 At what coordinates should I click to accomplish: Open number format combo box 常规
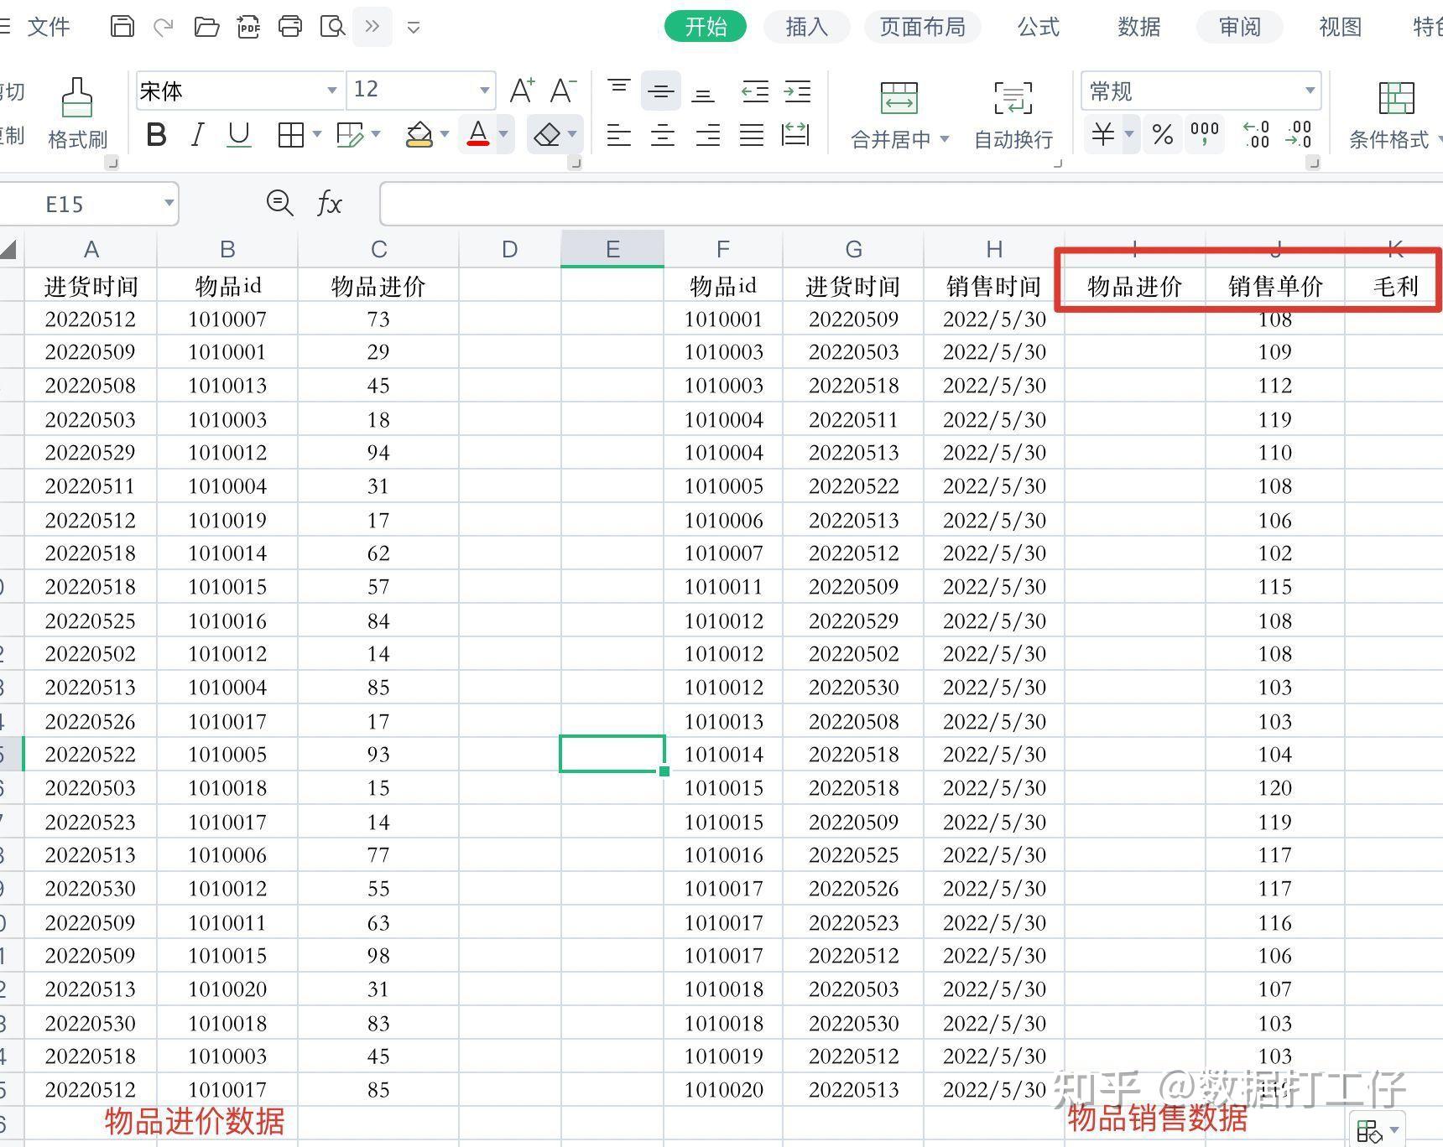pyautogui.click(x=1201, y=91)
